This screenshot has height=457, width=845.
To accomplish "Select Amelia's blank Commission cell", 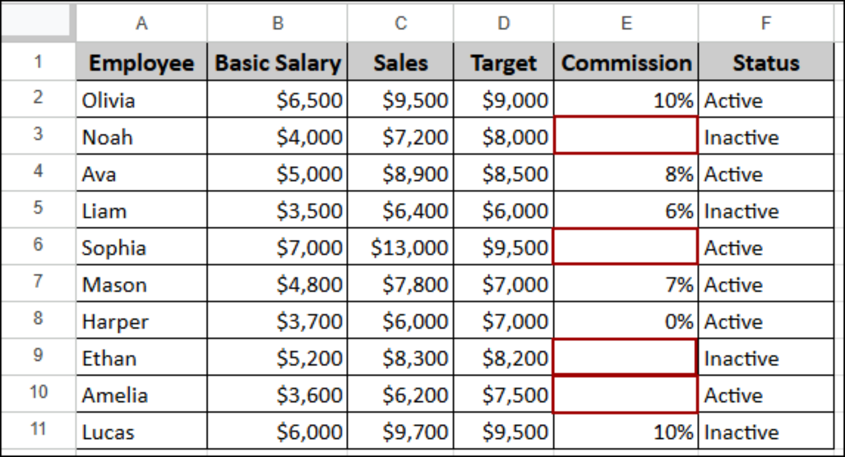I will tap(626, 394).
